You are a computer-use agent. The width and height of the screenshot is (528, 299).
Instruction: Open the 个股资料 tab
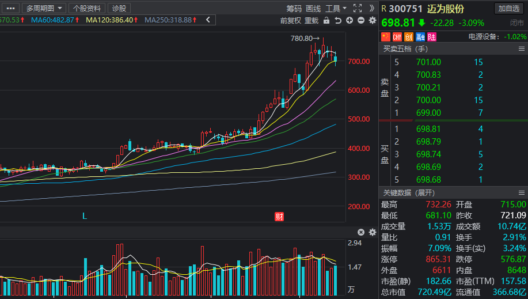click(x=87, y=8)
